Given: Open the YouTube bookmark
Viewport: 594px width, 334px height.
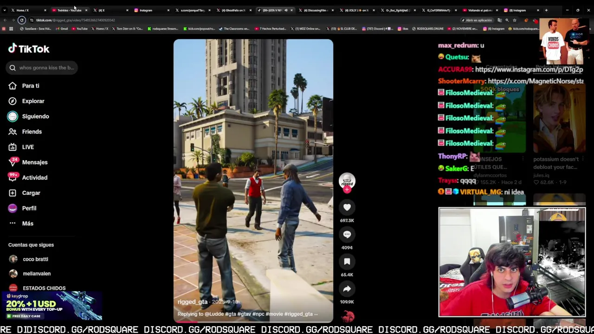Looking at the screenshot, I should [x=79, y=29].
